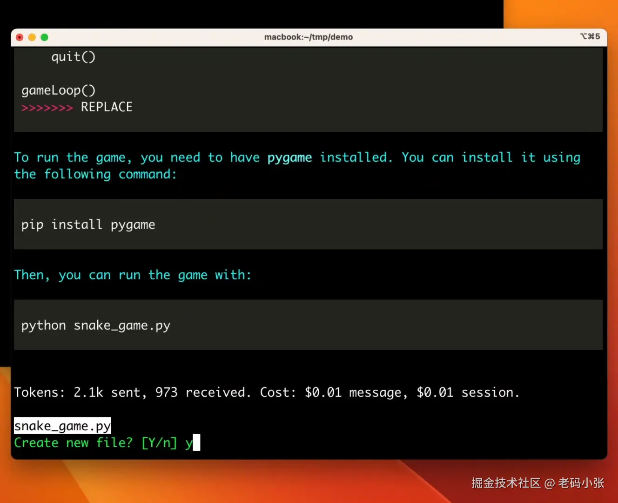Image resolution: width=618 pixels, height=503 pixels.
Task: Click the REPLACE marker text
Action: tap(106, 107)
